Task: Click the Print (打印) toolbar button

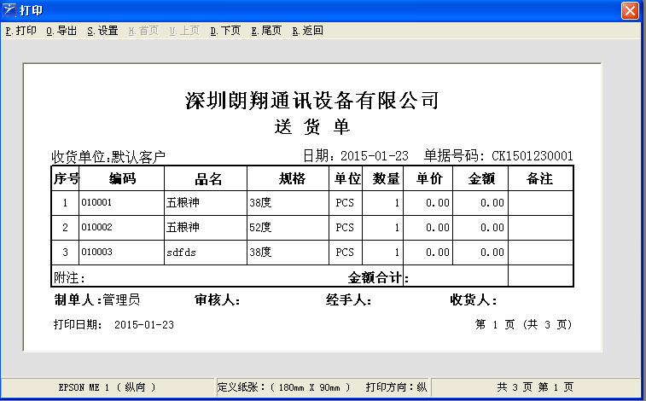Action: tap(21, 31)
